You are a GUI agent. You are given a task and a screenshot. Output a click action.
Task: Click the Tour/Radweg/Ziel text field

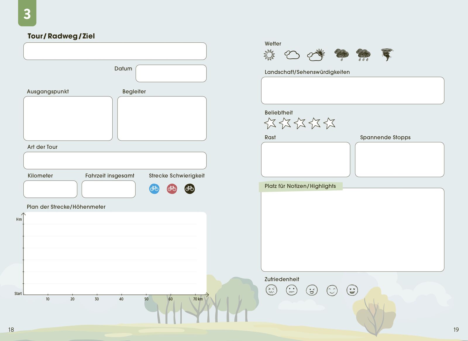pyautogui.click(x=115, y=51)
